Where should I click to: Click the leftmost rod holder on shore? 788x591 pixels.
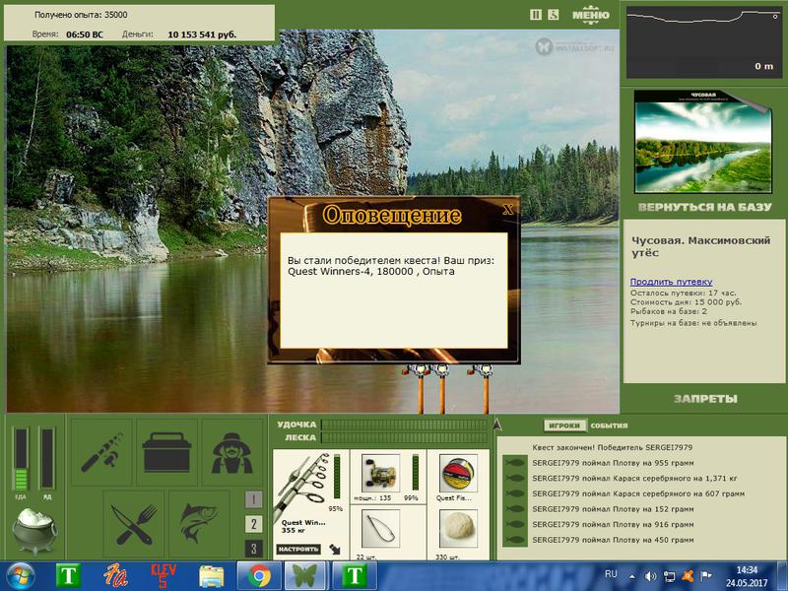[420, 387]
